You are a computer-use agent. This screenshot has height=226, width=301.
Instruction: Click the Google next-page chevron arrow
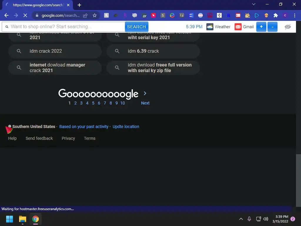tap(145, 93)
